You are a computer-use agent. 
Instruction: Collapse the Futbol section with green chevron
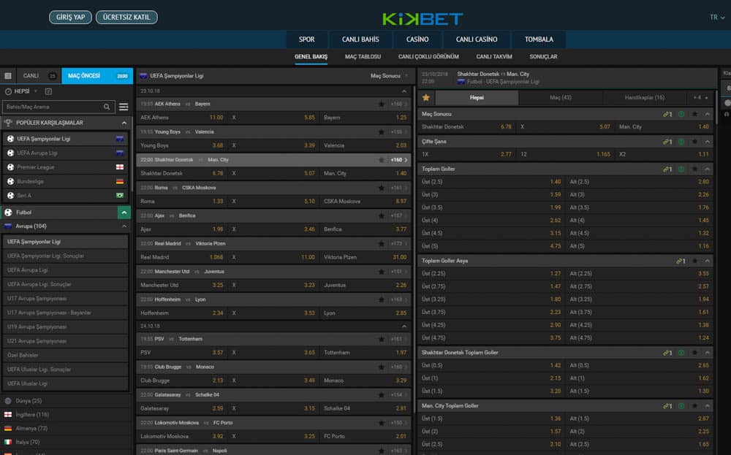point(124,213)
